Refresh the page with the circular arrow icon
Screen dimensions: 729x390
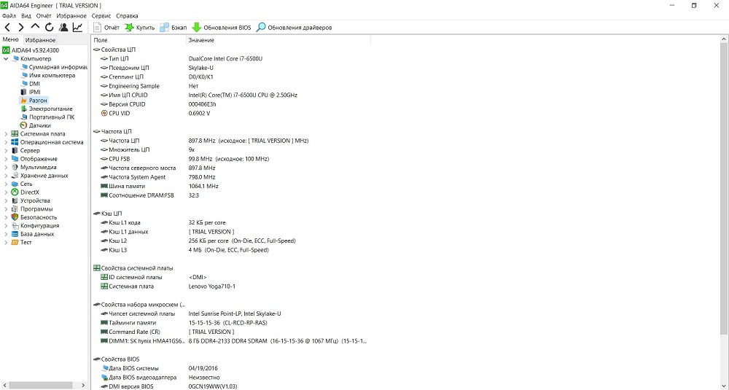pos(50,28)
